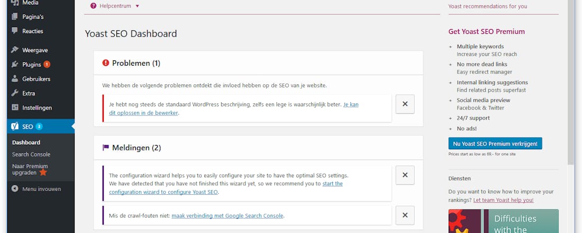
Task: Collapse the Meldingen (2) section
Action: pyautogui.click(x=258, y=148)
